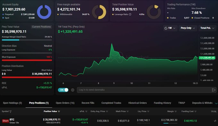Click the ROE +5.51 % value
218x126 pixels.
click(x=48, y=83)
